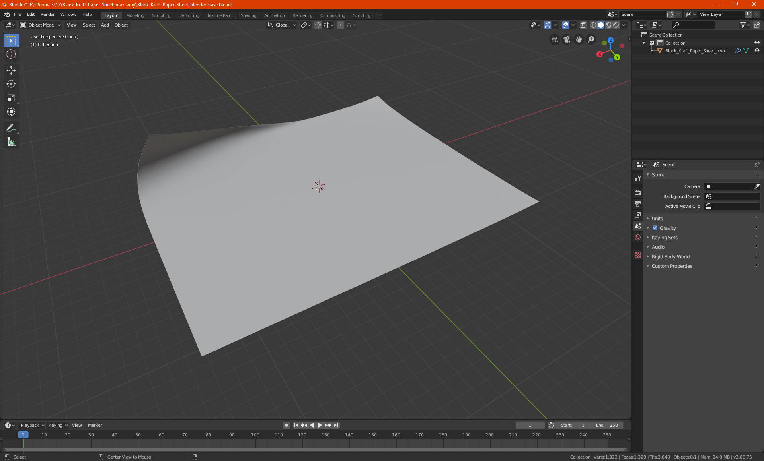The height and width of the screenshot is (461, 764).
Task: Open the Texture properties tab
Action: pyautogui.click(x=638, y=255)
